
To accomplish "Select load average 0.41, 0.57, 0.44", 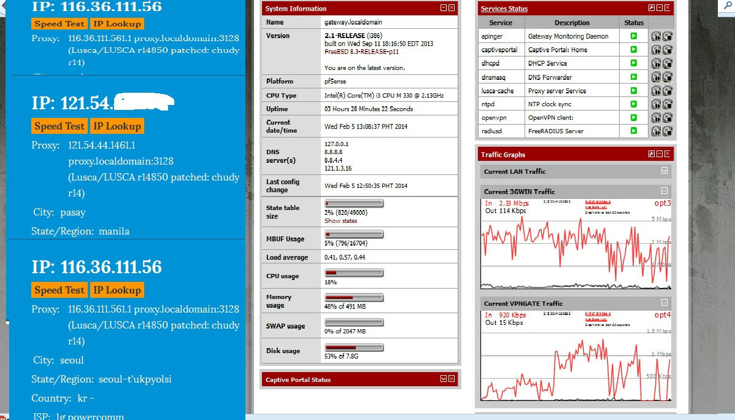I will coord(345,257).
